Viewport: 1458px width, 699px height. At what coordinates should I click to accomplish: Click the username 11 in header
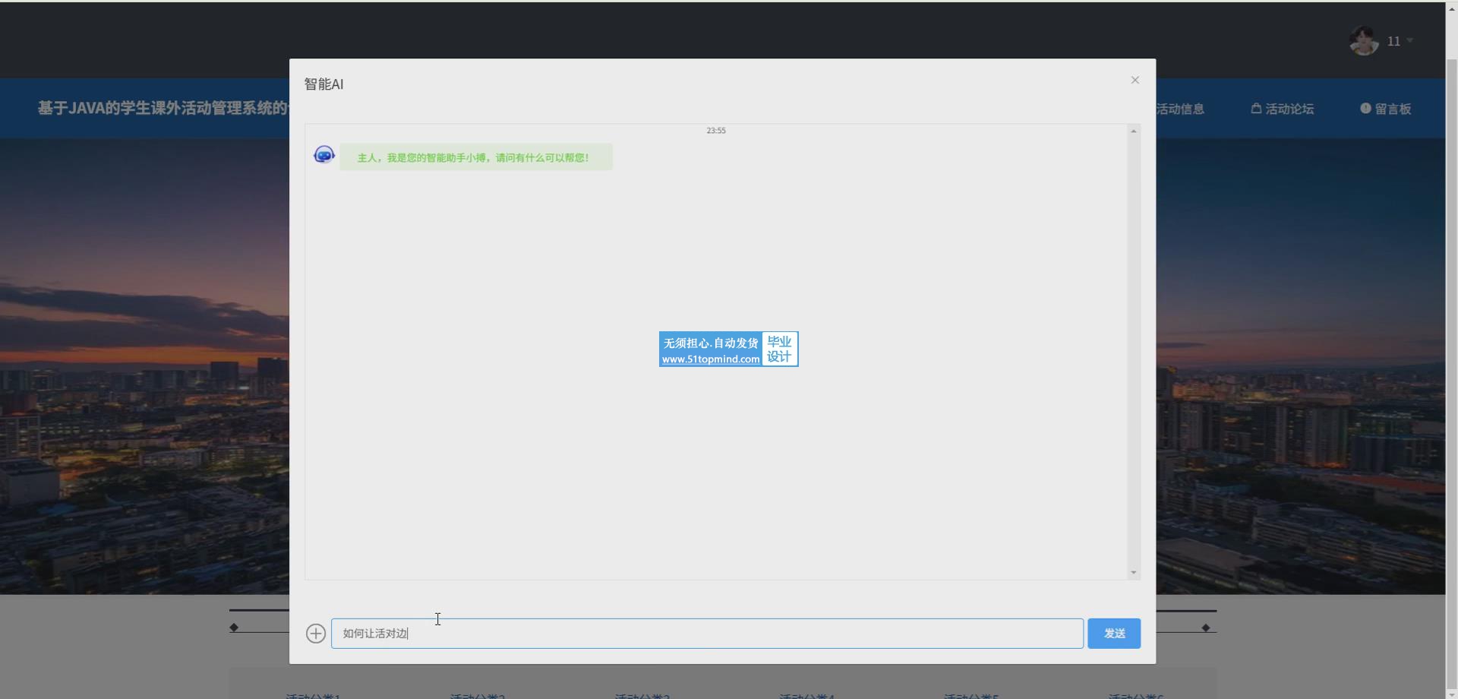1393,41
